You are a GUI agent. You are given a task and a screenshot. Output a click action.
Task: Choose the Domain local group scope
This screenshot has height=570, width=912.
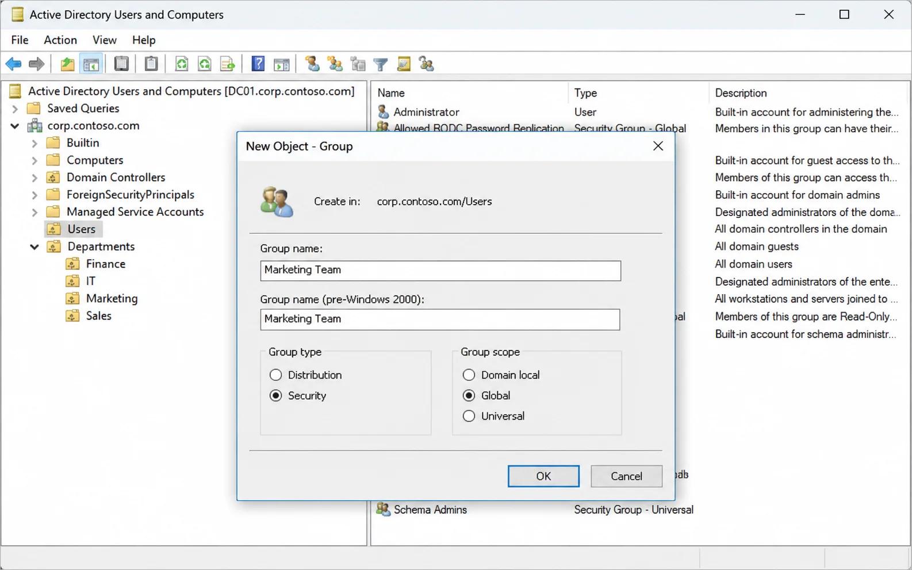click(x=469, y=375)
